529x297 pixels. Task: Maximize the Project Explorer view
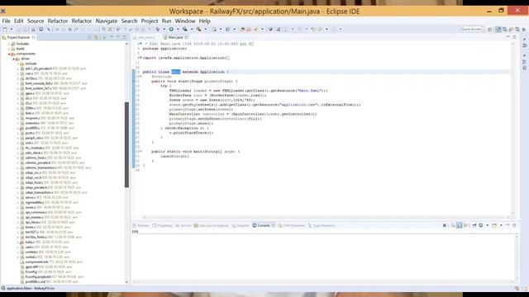(x=125, y=37)
